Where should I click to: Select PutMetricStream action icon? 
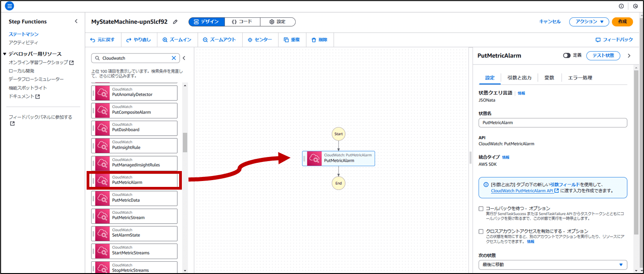pos(102,215)
